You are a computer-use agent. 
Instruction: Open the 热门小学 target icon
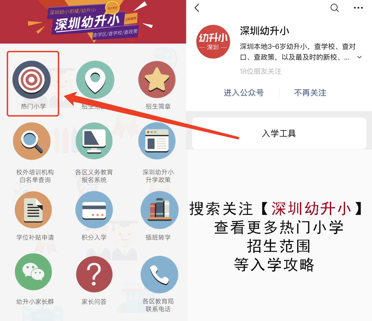pos(32,79)
